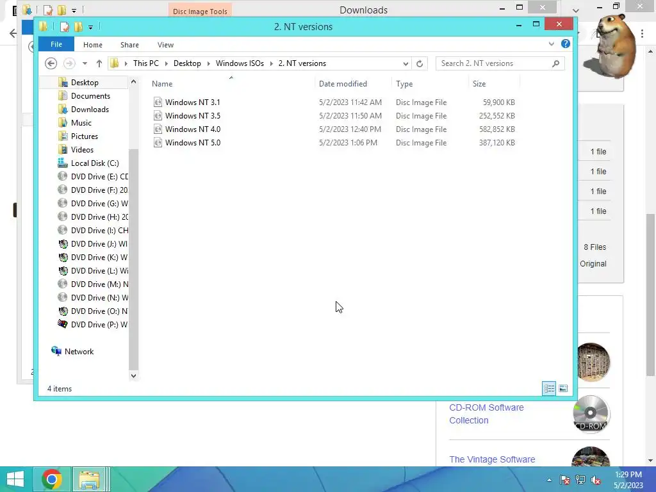The width and height of the screenshot is (656, 492).
Task: Click File Explorer taskbar icon
Action: point(90,479)
